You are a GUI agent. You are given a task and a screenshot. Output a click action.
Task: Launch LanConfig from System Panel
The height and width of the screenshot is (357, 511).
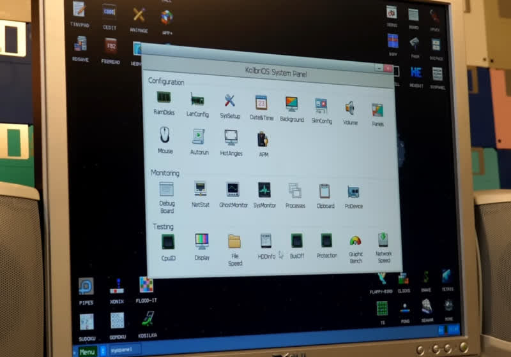coord(197,105)
